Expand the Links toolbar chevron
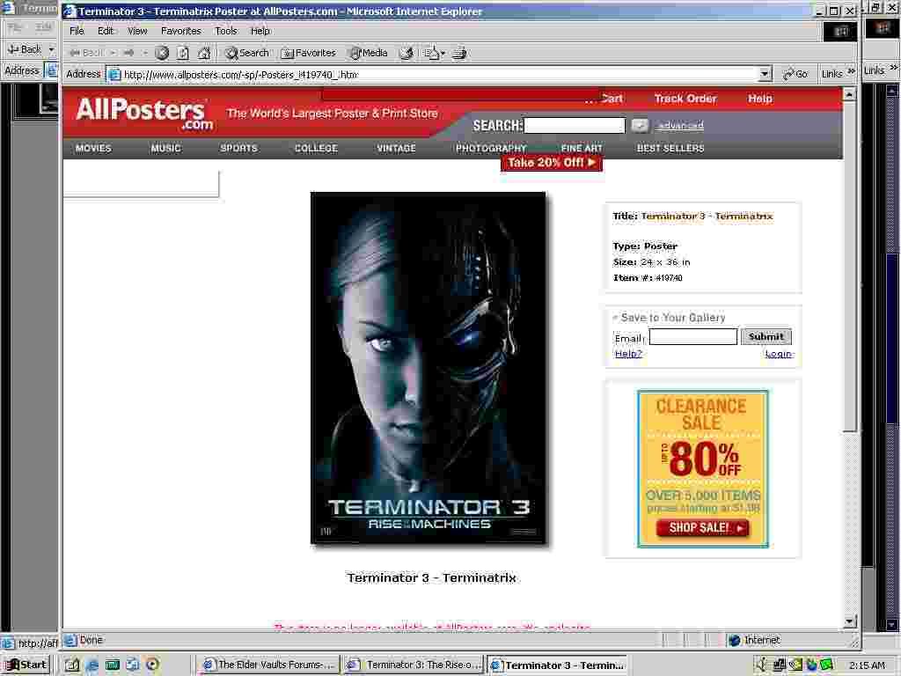The width and height of the screenshot is (901, 676). coord(852,71)
